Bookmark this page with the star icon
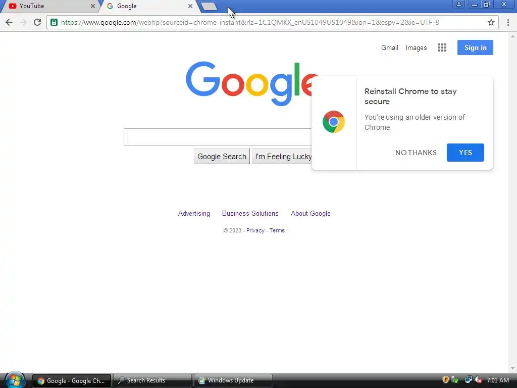 point(491,22)
